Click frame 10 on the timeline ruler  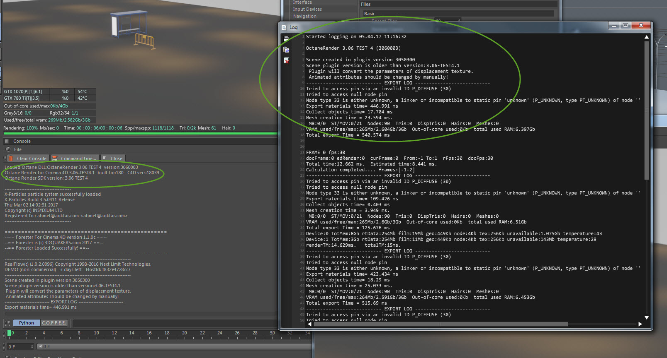tap(97, 333)
